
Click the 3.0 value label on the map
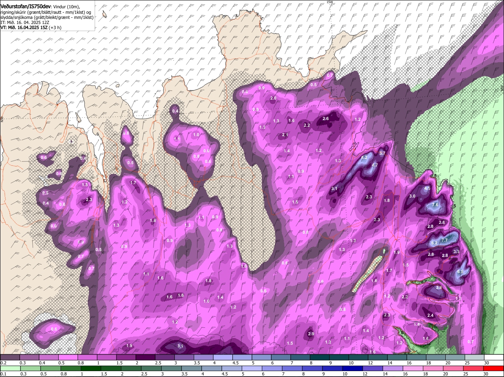(x=412, y=196)
